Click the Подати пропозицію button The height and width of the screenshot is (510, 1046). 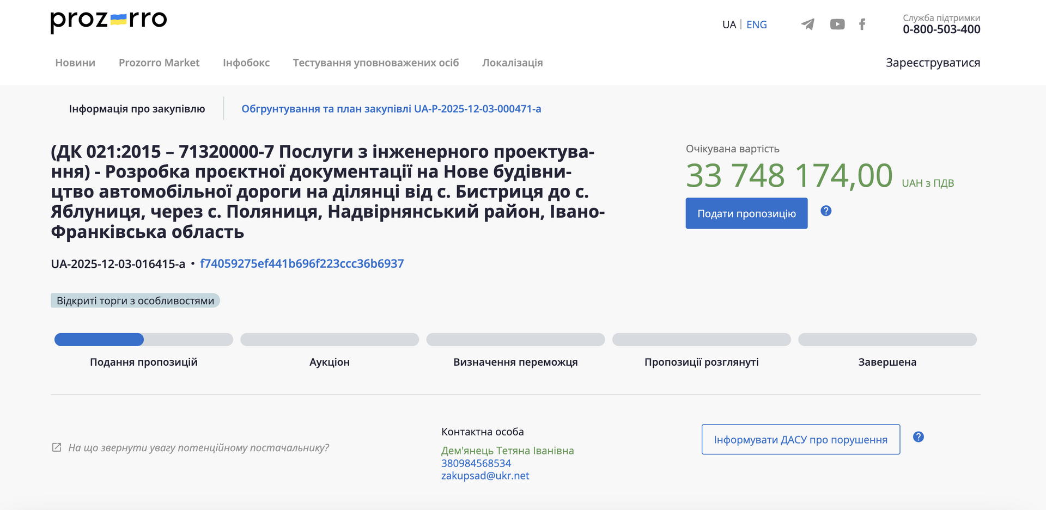tap(746, 213)
